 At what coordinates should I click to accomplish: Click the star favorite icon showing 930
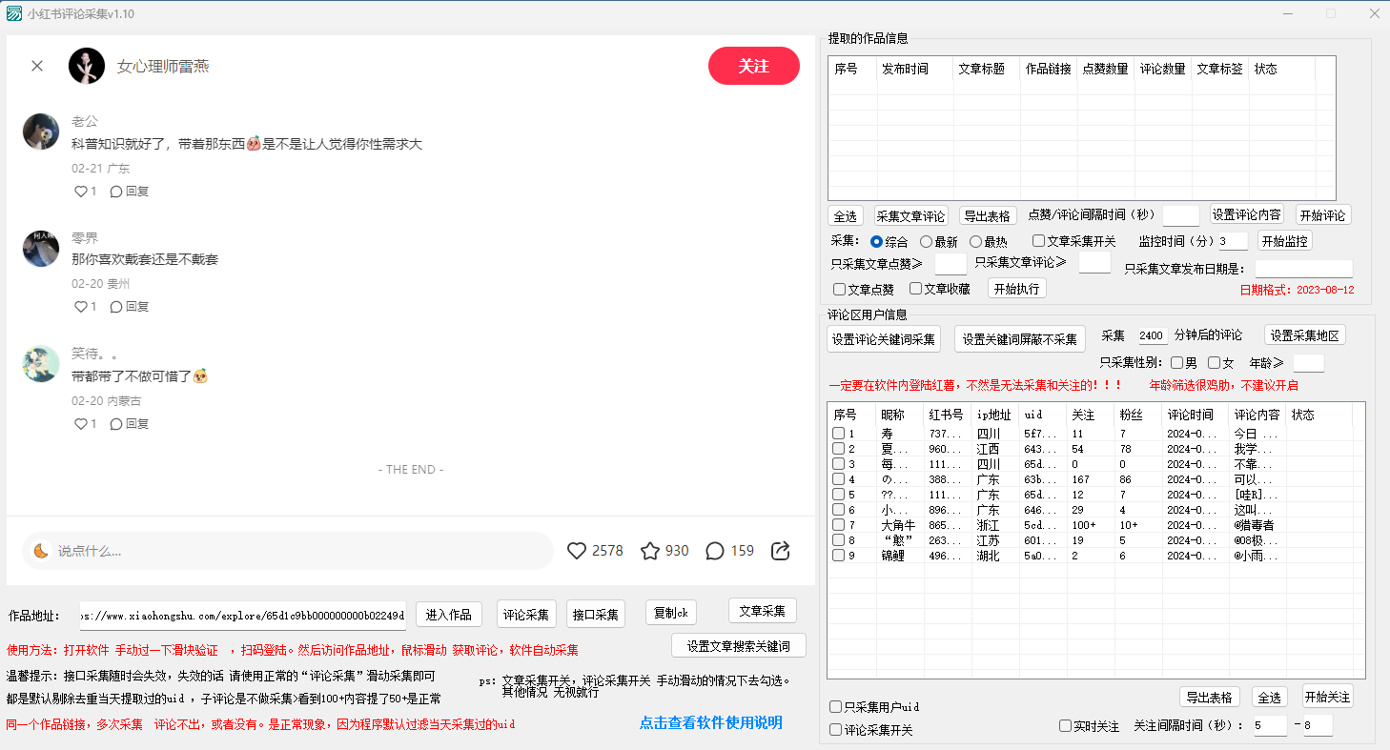(650, 551)
